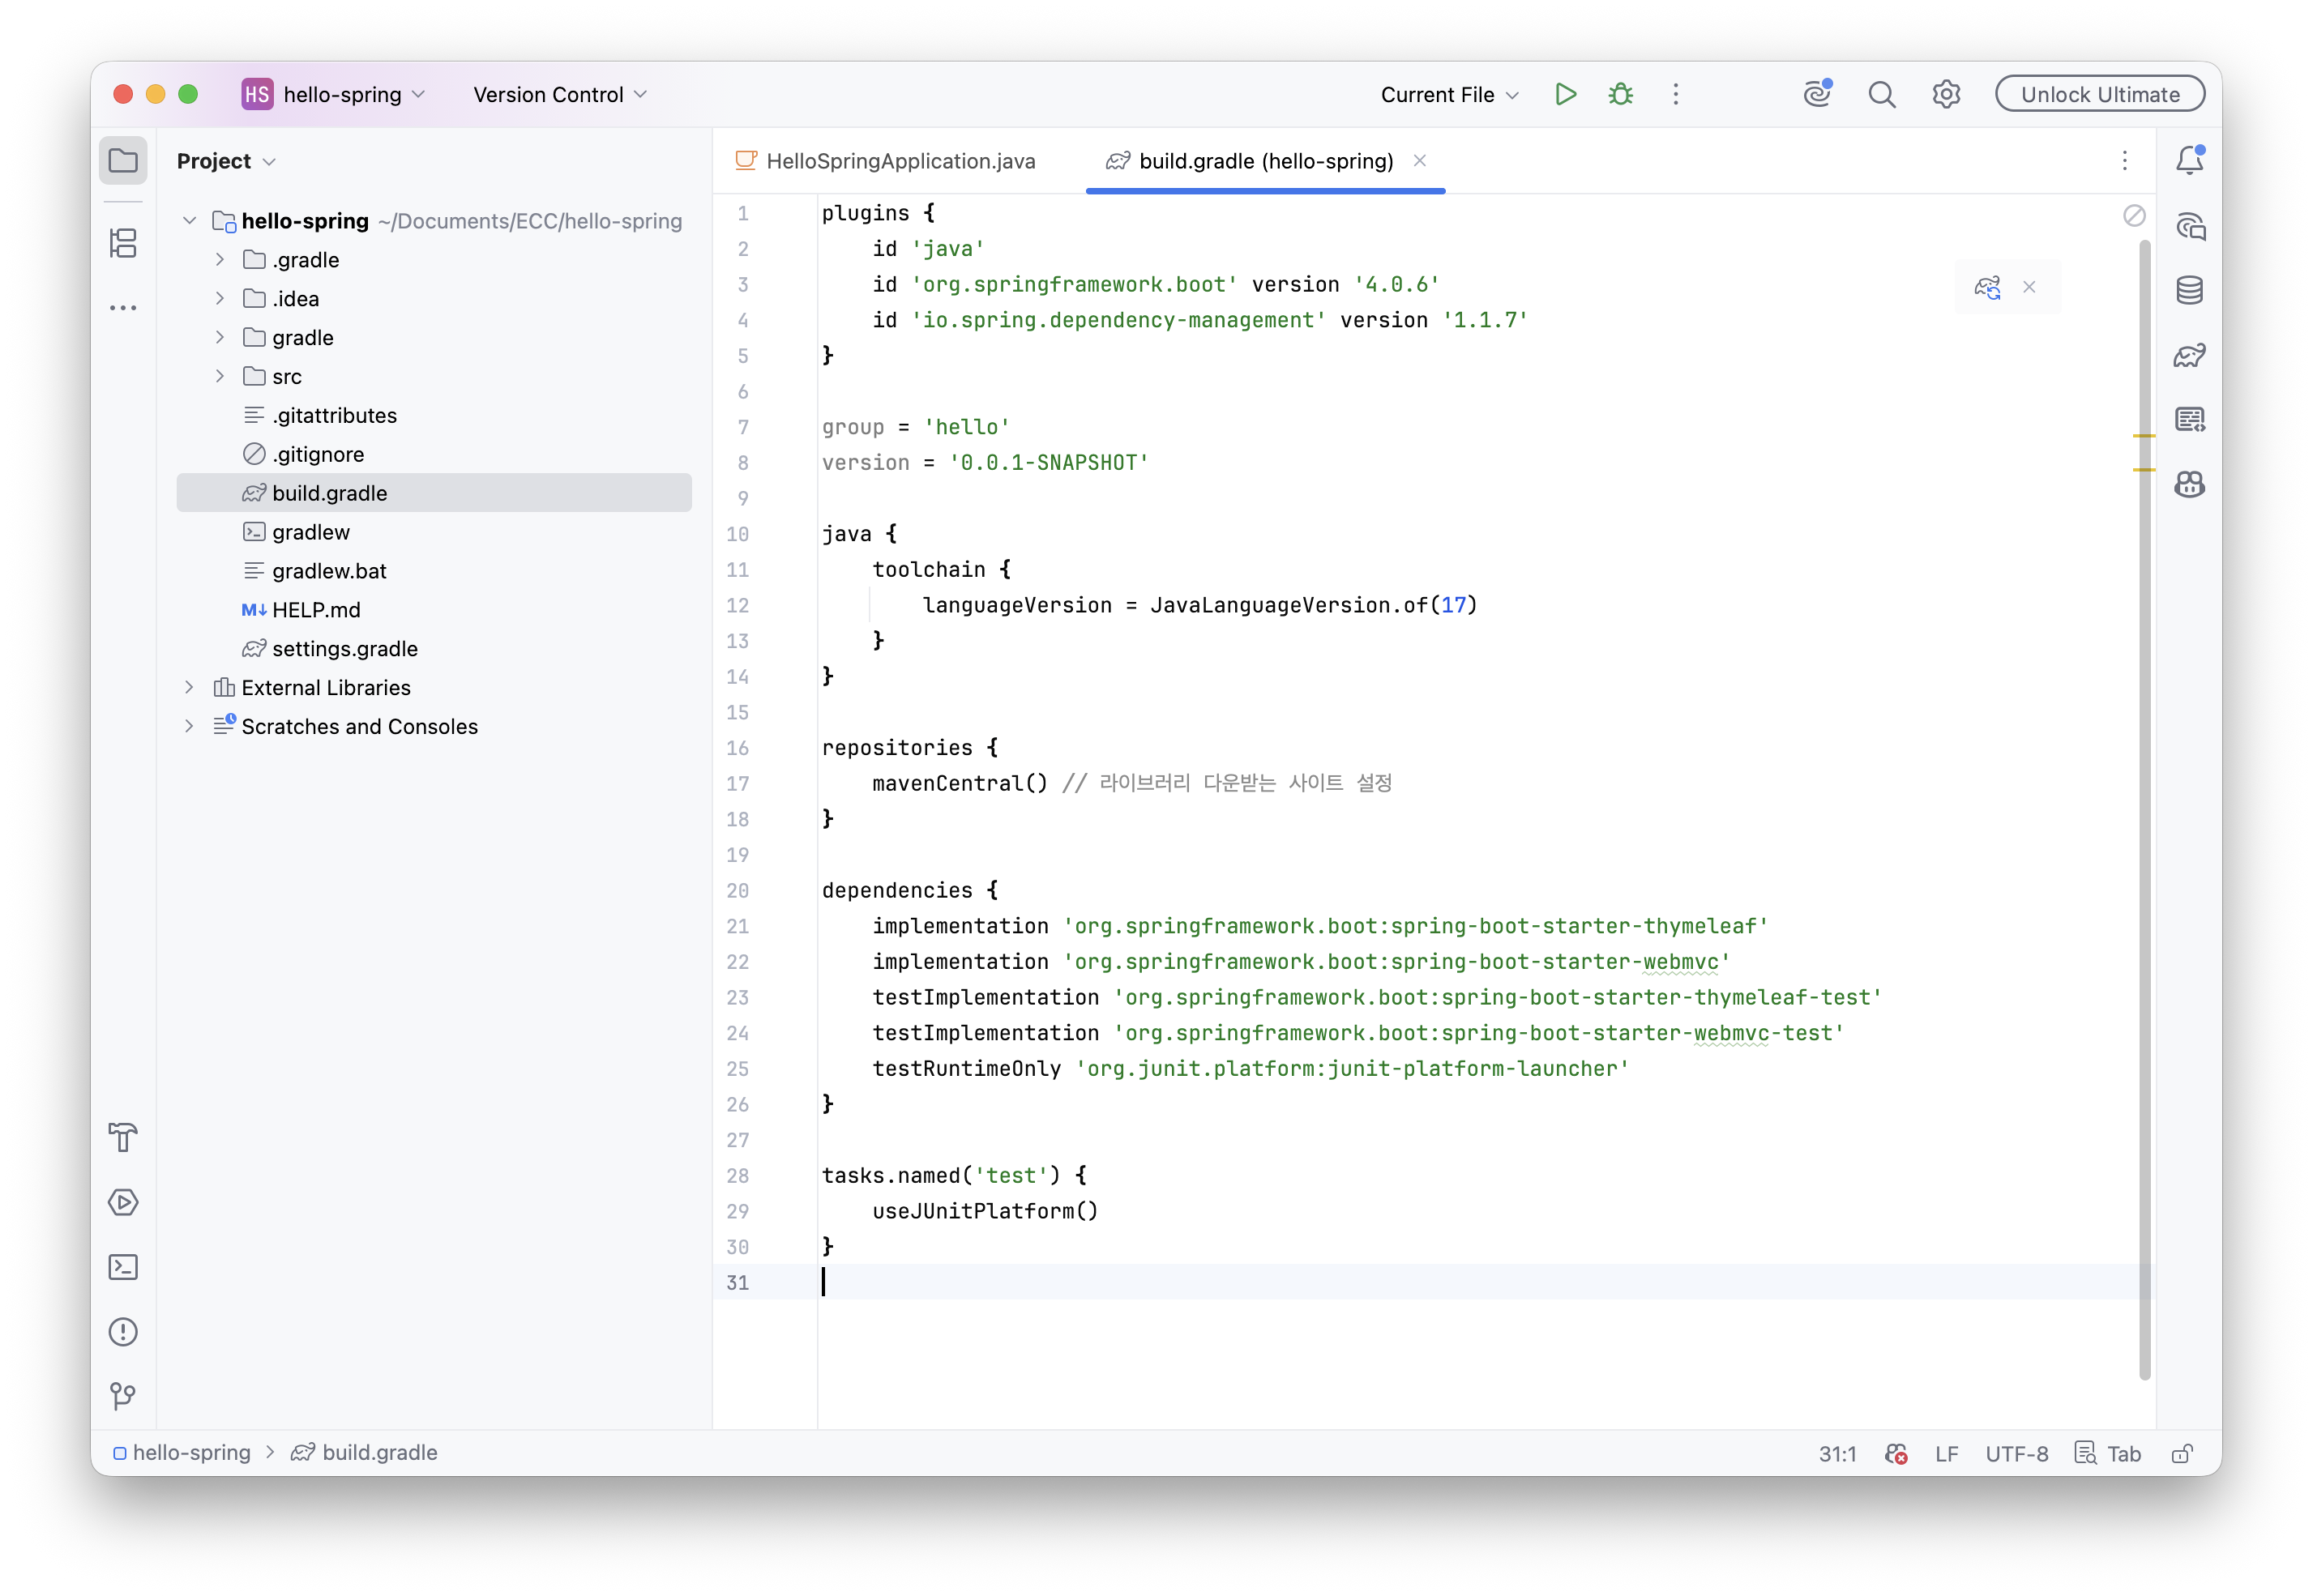
Task: Open the Git version control tool window
Action: pos(123,1396)
